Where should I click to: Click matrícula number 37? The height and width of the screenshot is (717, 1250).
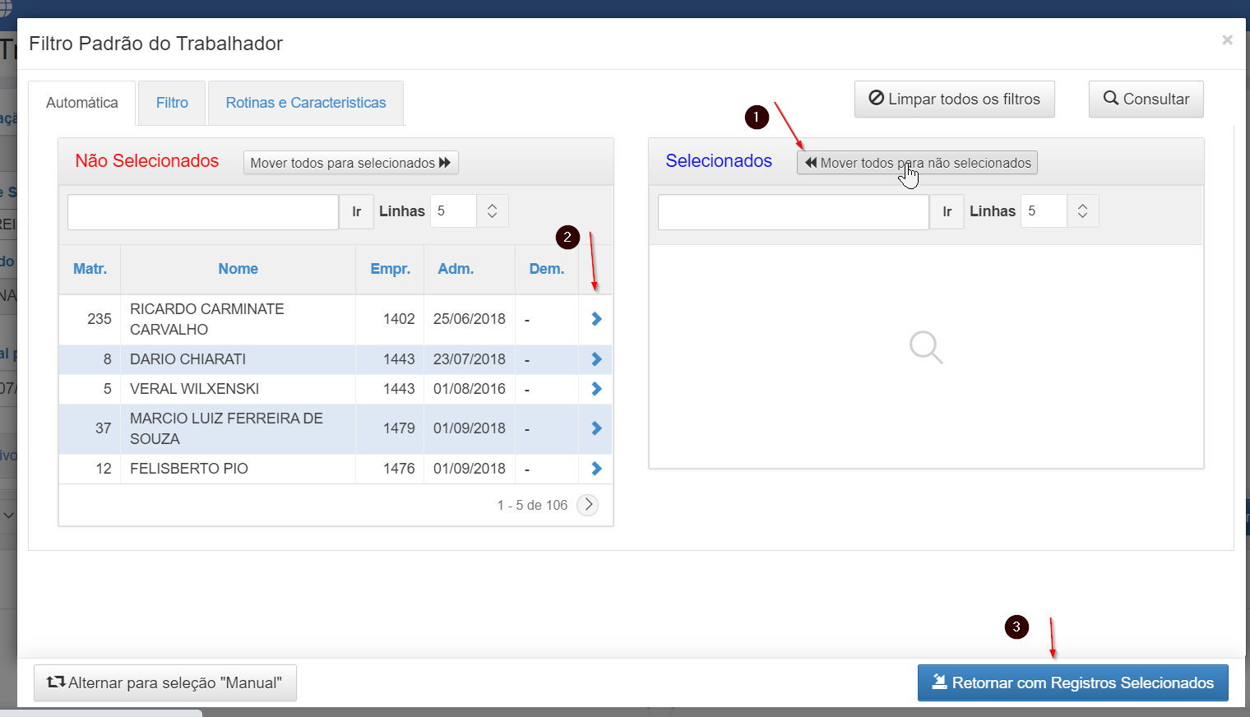pos(104,428)
